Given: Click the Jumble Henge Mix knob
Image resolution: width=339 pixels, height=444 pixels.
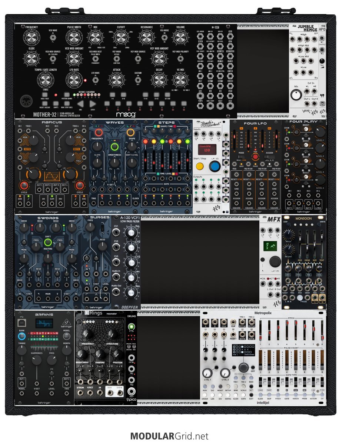Looking at the screenshot, I should (296, 95).
